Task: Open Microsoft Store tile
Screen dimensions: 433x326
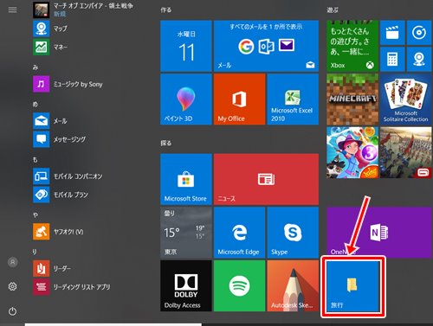Action: pyautogui.click(x=186, y=179)
